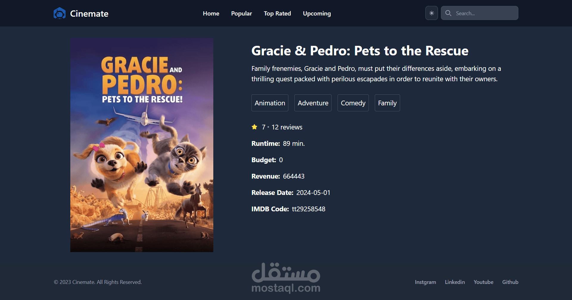Click the search magnifier icon

click(x=448, y=13)
